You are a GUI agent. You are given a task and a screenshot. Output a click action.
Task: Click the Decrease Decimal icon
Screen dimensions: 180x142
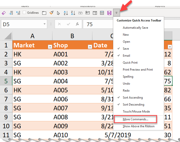pyautogui.click(x=18, y=13)
